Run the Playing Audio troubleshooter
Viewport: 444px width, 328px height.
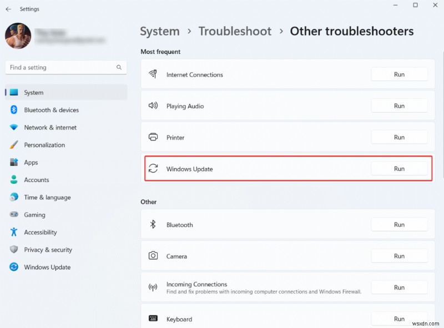point(399,106)
